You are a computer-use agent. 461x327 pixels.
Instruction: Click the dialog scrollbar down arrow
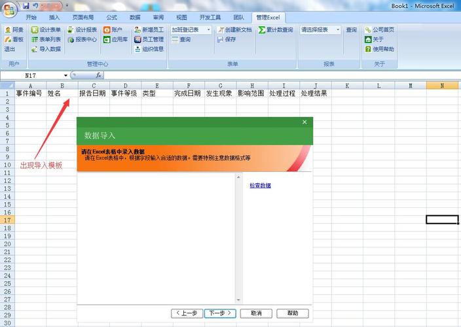238,300
